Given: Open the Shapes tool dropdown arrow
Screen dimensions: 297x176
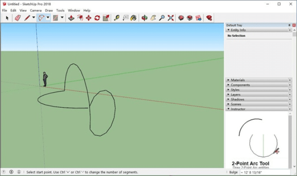Looking at the screenshot, I should point(62,18).
